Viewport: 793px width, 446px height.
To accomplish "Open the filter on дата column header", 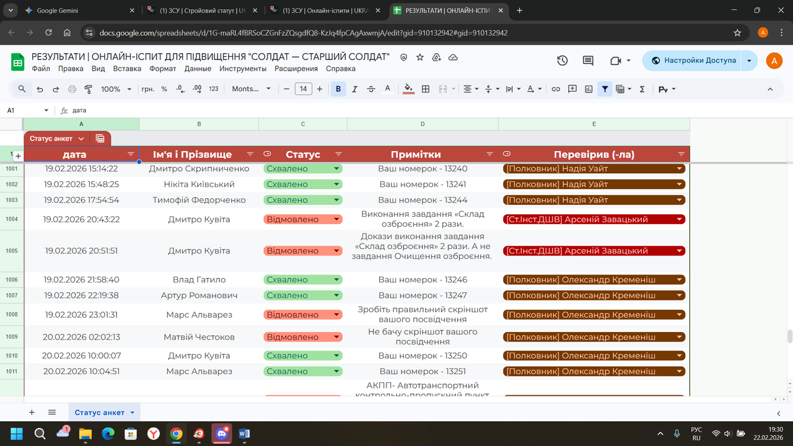I will coord(131,154).
